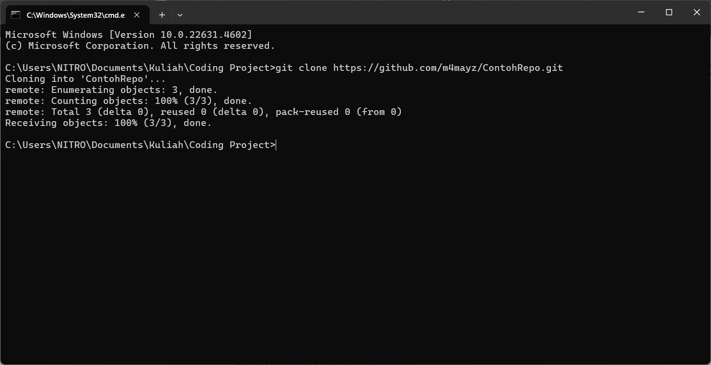
Task: Click the "remote: Counting objects" output line
Action: point(128,101)
